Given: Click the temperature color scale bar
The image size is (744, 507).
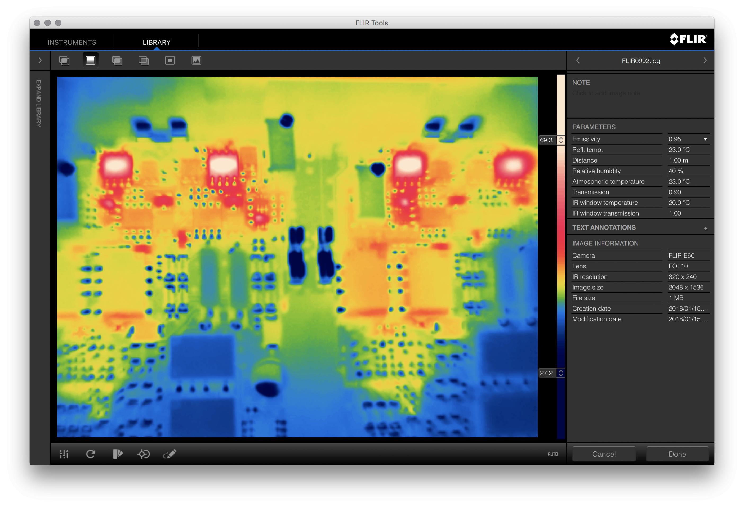Looking at the screenshot, I should click(561, 257).
